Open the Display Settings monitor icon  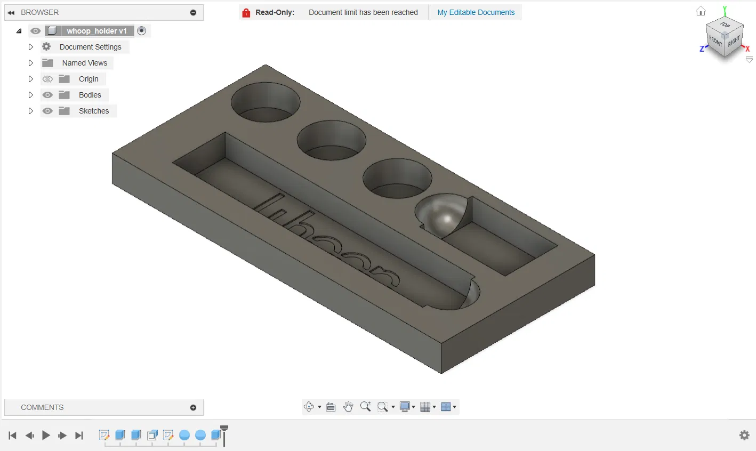(405, 407)
